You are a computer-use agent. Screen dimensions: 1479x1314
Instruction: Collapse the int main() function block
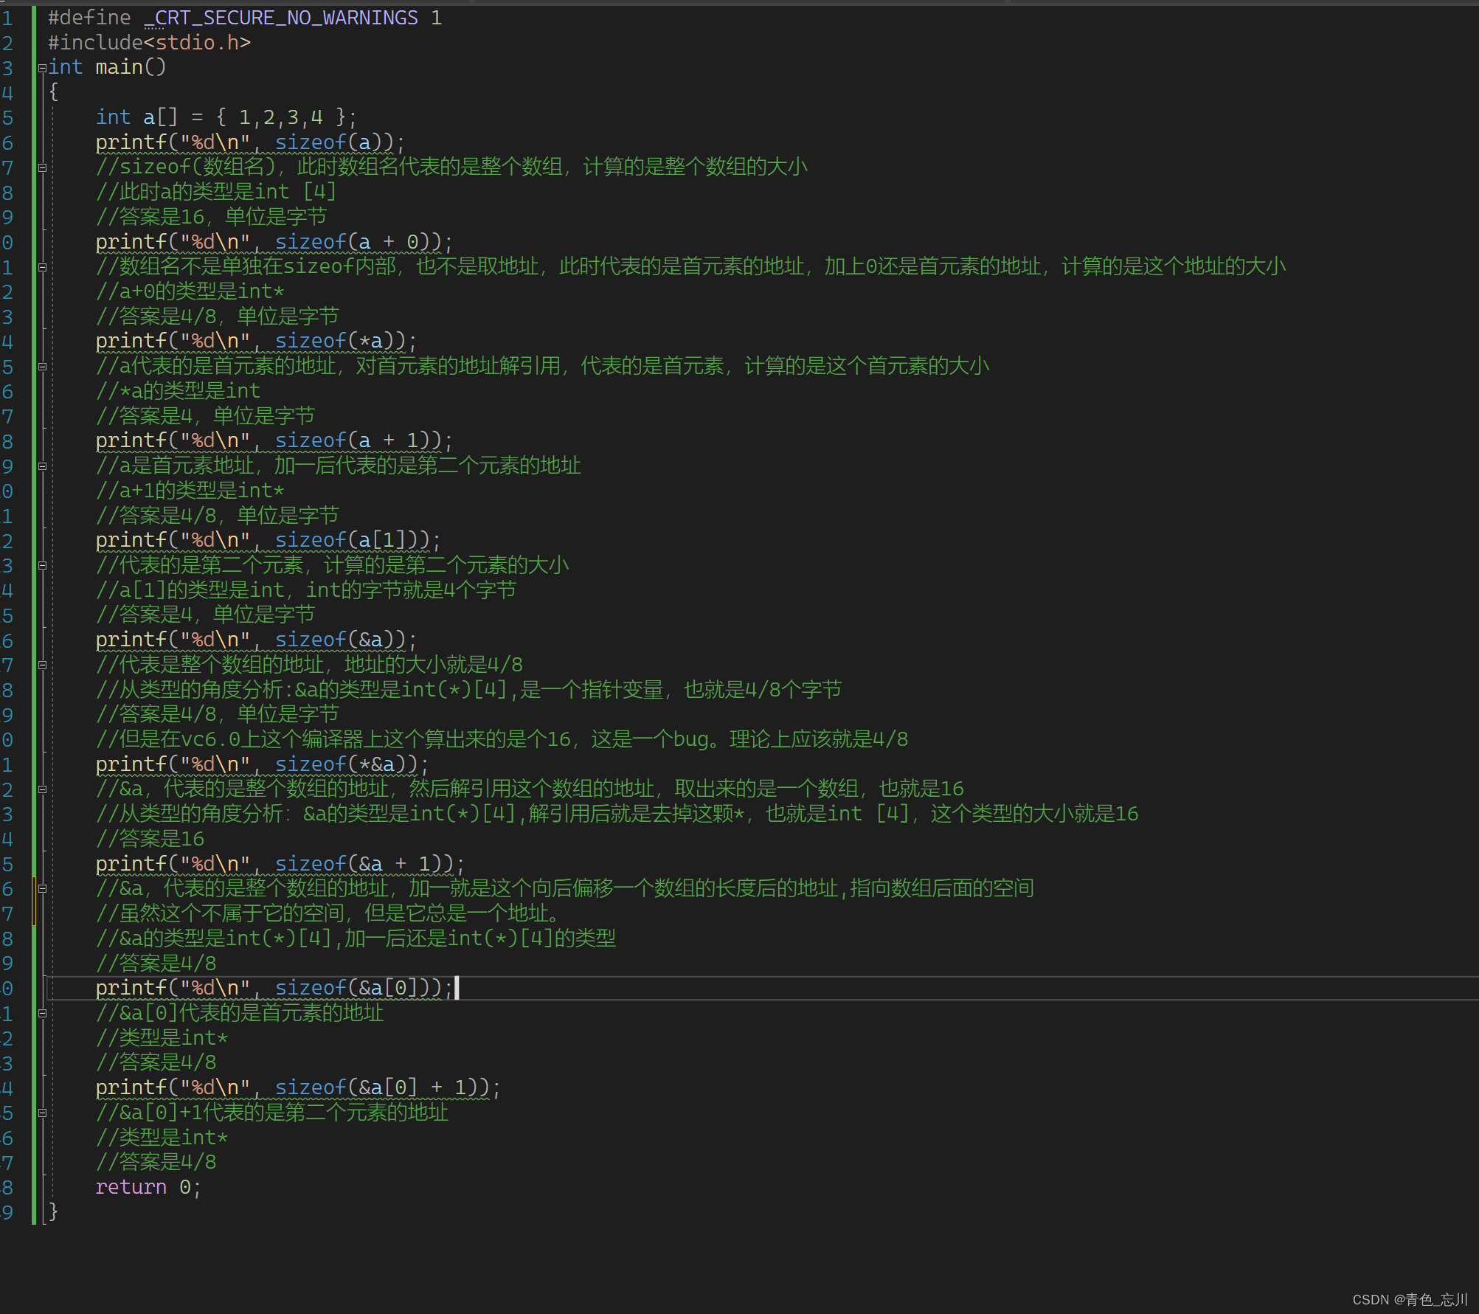[x=42, y=68]
